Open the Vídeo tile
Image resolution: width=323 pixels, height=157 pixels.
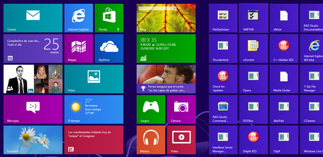click(181, 140)
